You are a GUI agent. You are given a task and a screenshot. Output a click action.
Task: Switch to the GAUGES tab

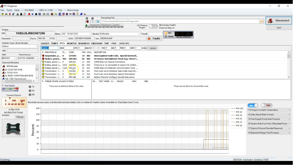45,44
